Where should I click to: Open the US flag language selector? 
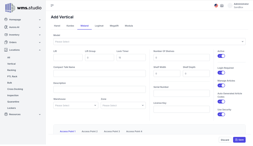pos(216,6)
